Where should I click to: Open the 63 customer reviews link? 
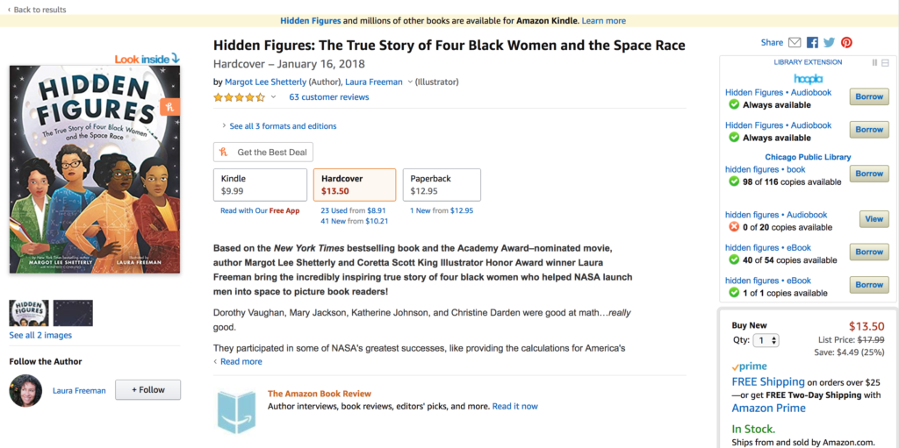point(328,97)
